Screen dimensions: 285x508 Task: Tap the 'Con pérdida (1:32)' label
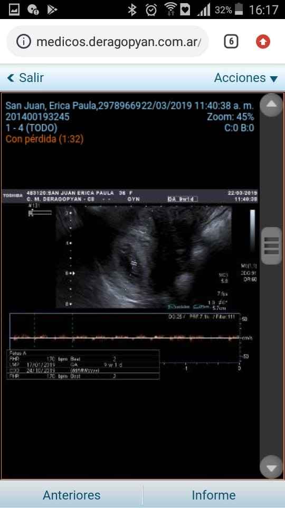pos(44,139)
